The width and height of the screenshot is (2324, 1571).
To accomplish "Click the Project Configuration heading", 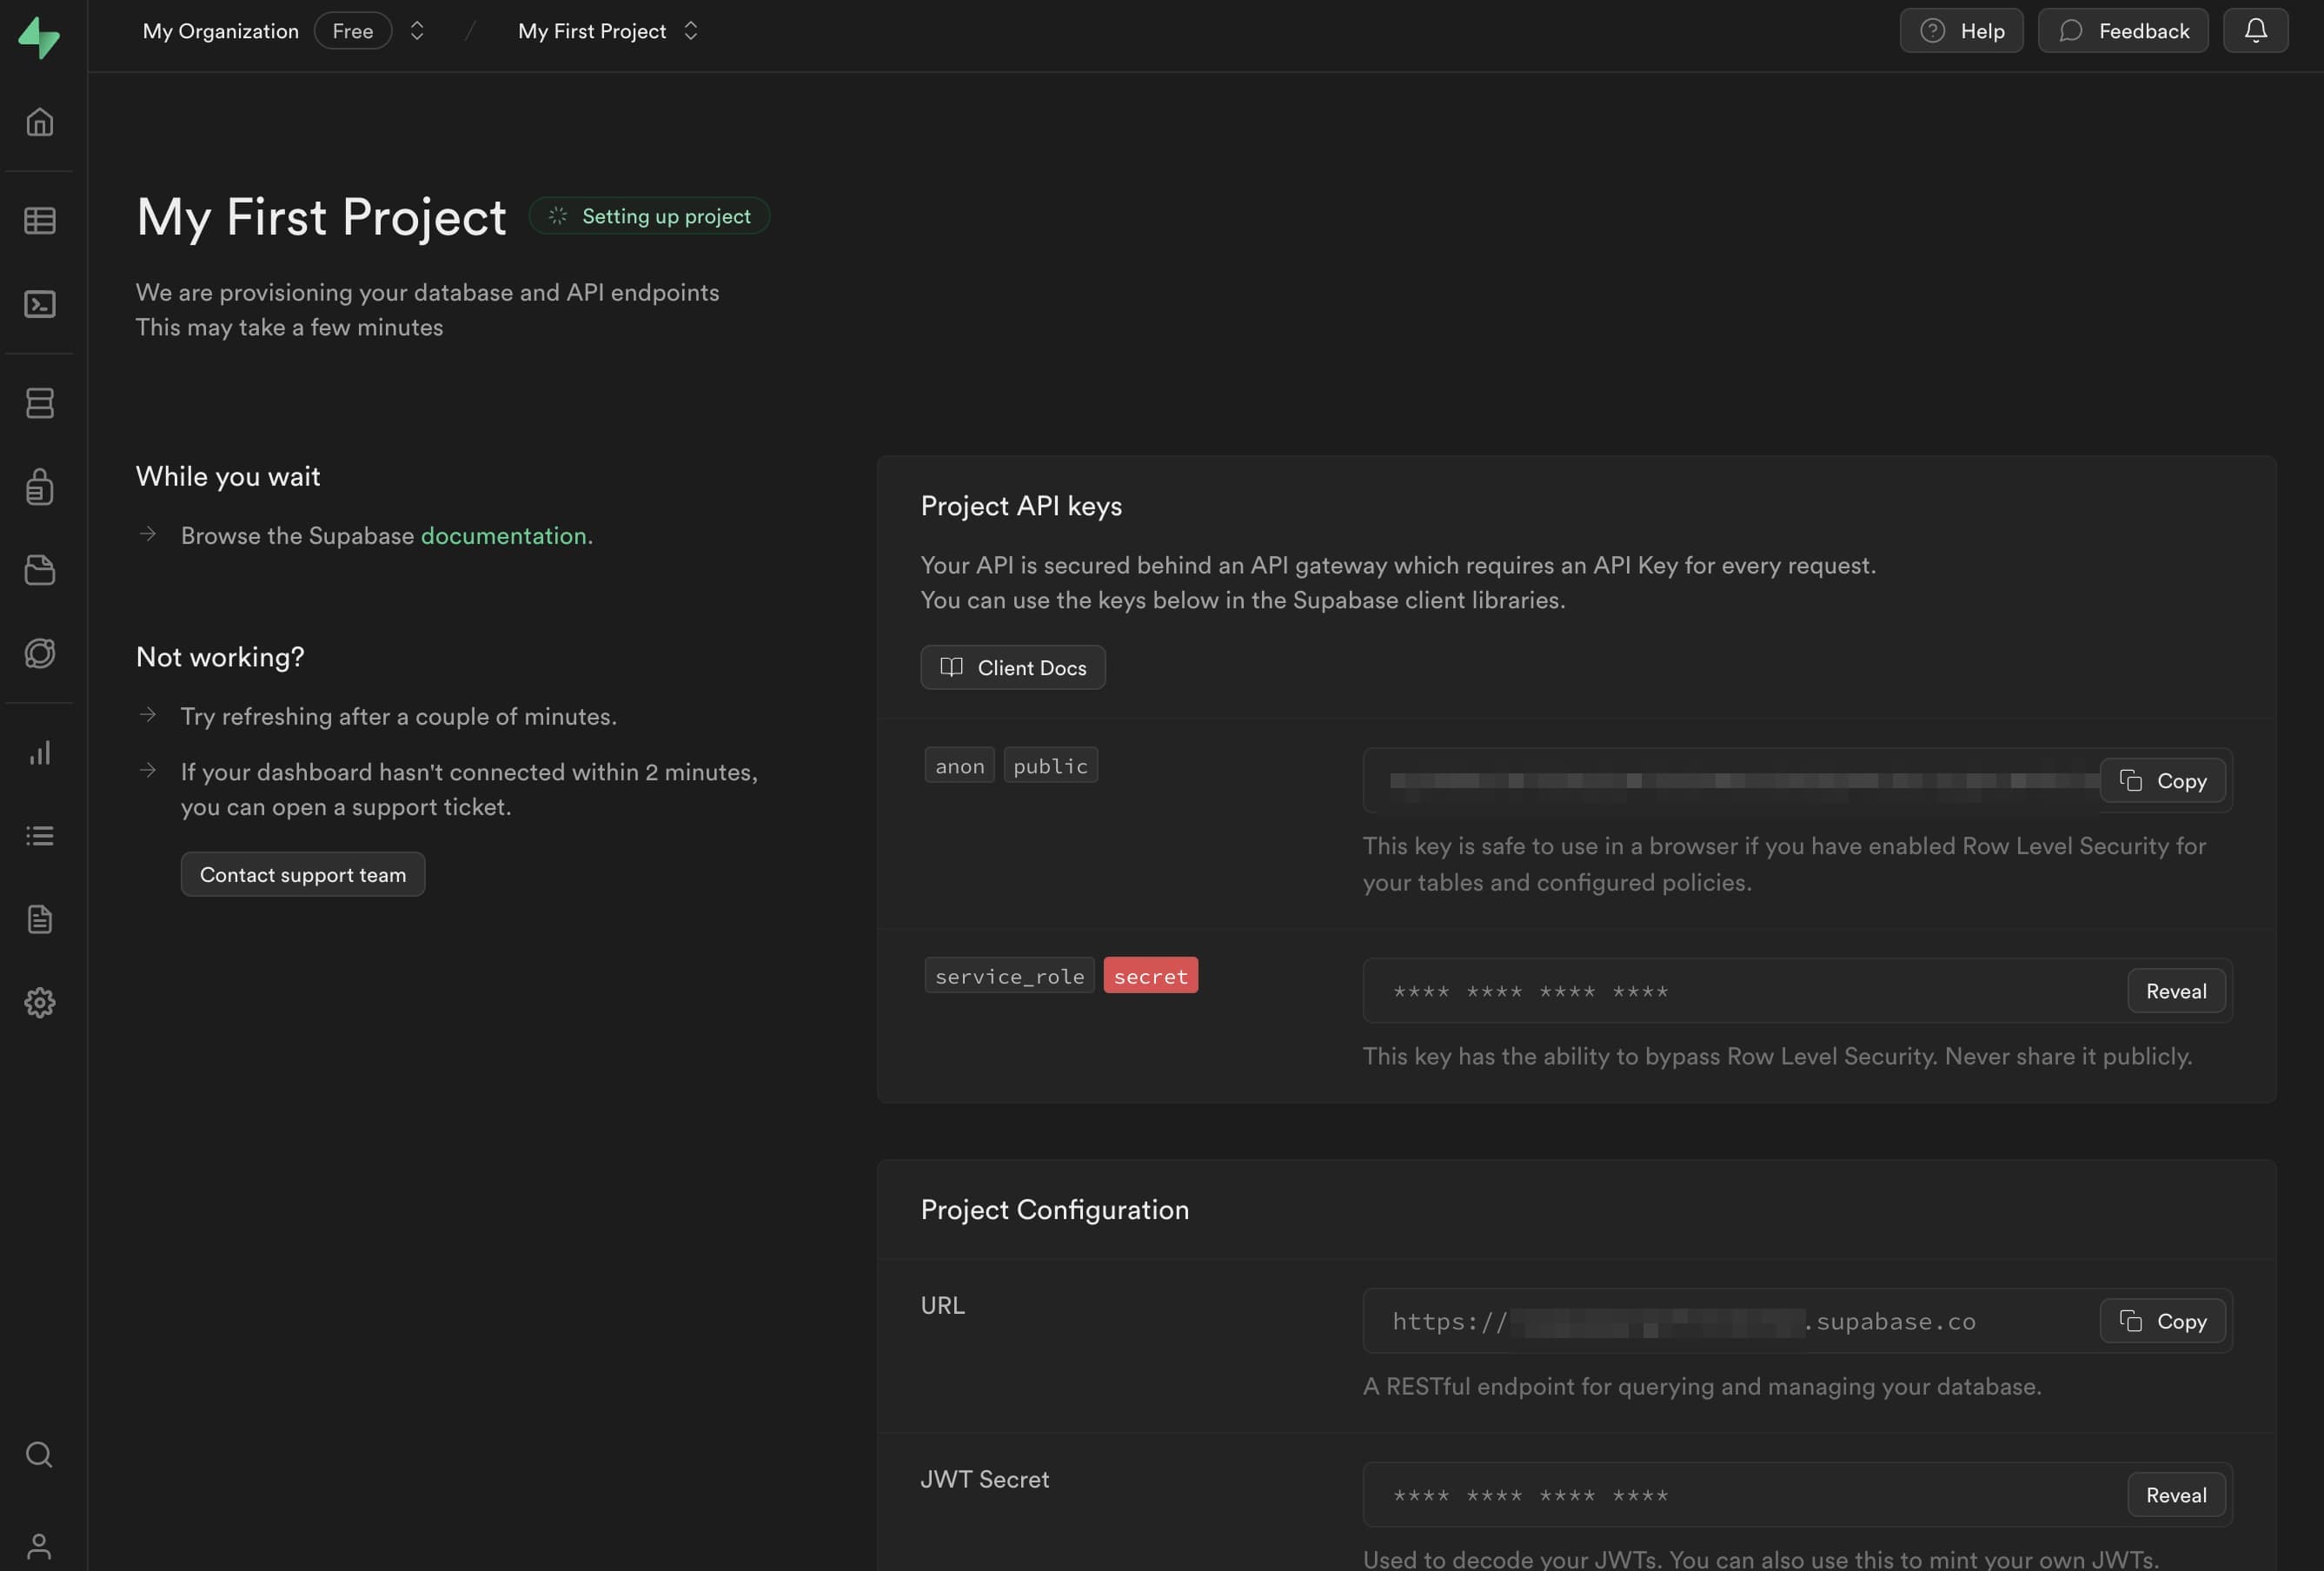I will tap(1055, 1209).
